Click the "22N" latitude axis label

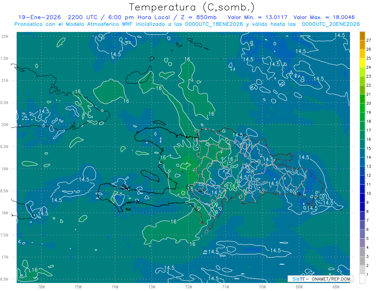click(5, 36)
